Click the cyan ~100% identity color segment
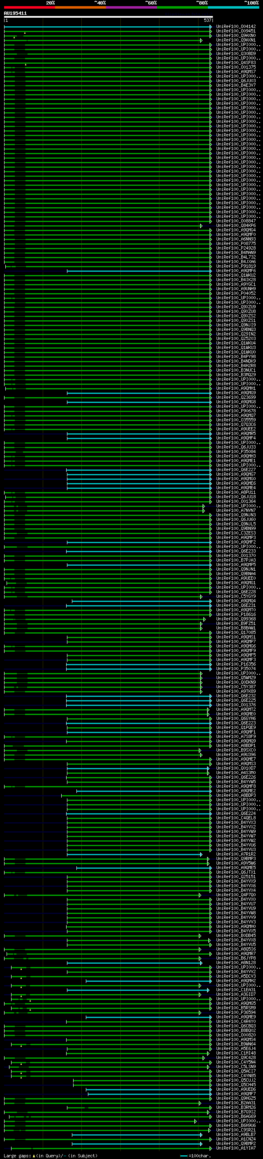Image resolution: width=263 pixels, height=1159 pixels. [234, 7]
